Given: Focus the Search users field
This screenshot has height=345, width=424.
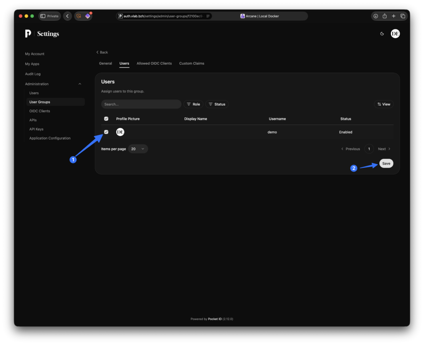Looking at the screenshot, I should click(141, 104).
